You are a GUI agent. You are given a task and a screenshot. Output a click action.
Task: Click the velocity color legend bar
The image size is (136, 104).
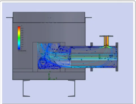[x=19, y=38]
